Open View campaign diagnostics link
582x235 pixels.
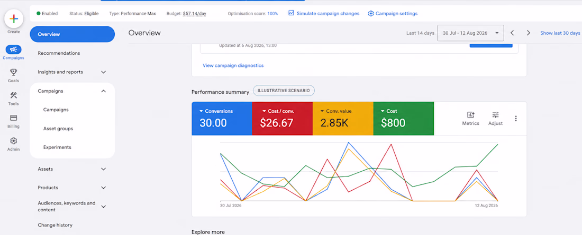click(x=233, y=65)
